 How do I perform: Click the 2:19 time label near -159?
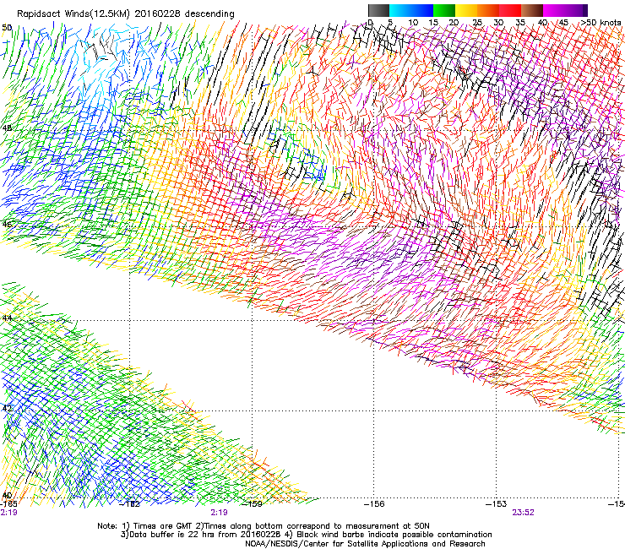pos(220,513)
